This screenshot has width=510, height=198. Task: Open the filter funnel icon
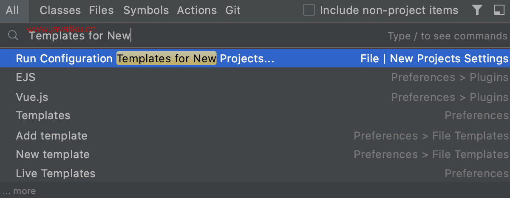pos(477,10)
